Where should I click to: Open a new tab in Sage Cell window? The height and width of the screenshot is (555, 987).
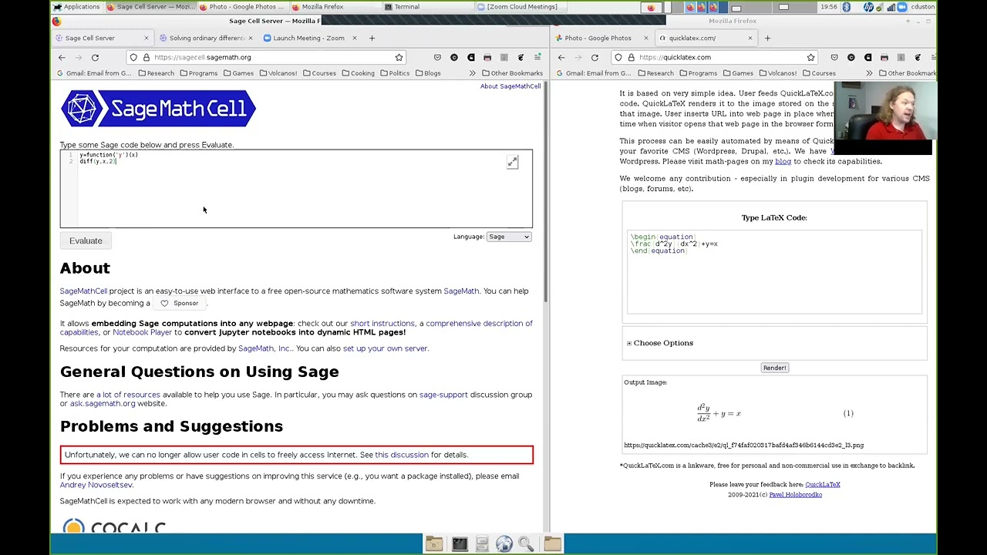click(372, 38)
